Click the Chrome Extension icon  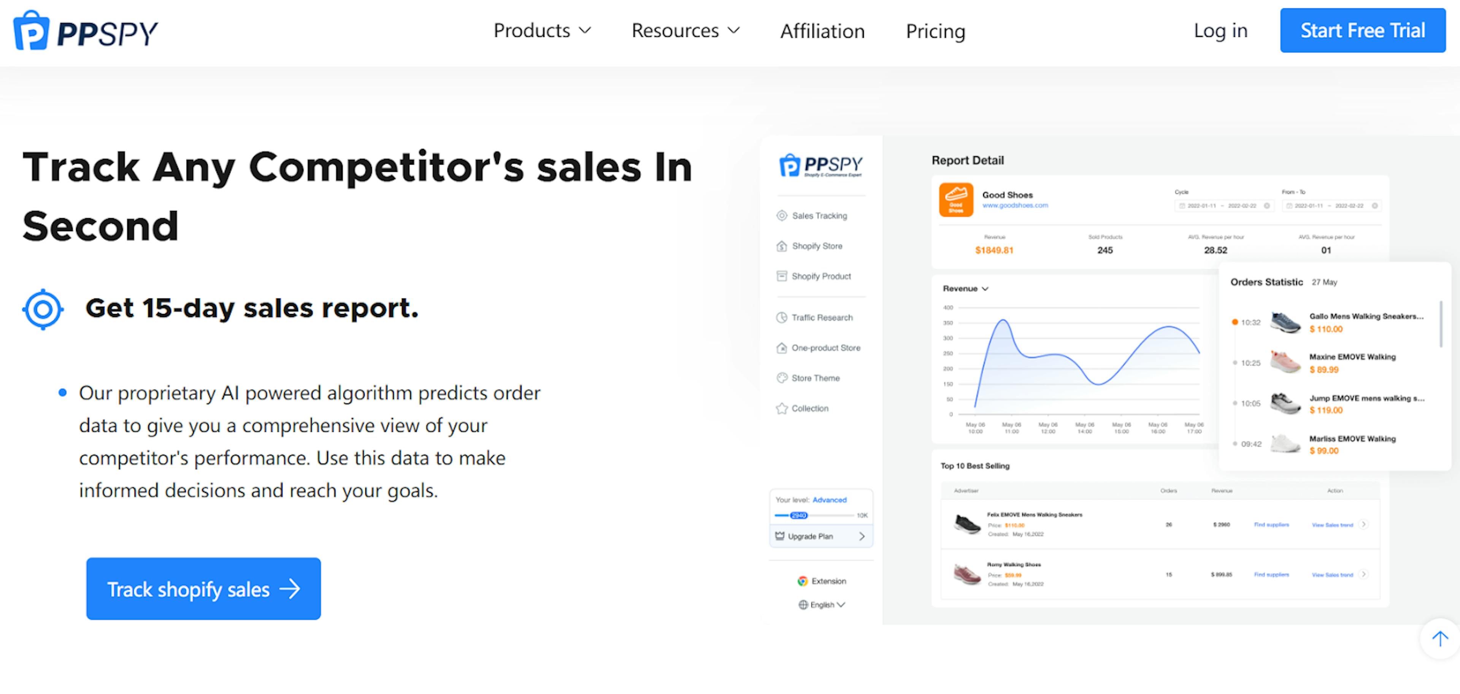coord(803,581)
